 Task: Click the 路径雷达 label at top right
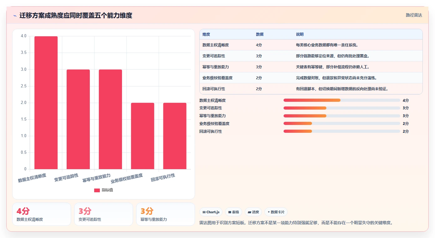[x=414, y=15]
